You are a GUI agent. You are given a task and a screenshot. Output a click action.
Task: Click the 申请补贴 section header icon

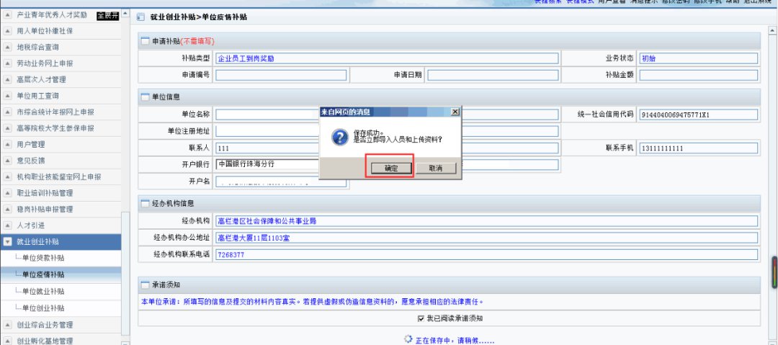(x=145, y=41)
